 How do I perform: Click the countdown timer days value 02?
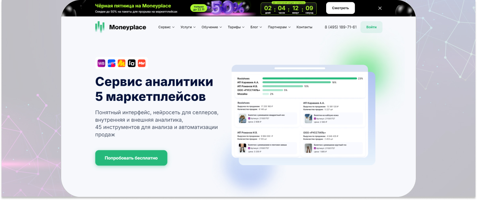tap(268, 8)
